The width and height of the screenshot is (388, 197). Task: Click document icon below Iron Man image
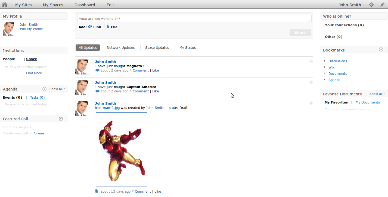[x=97, y=191]
